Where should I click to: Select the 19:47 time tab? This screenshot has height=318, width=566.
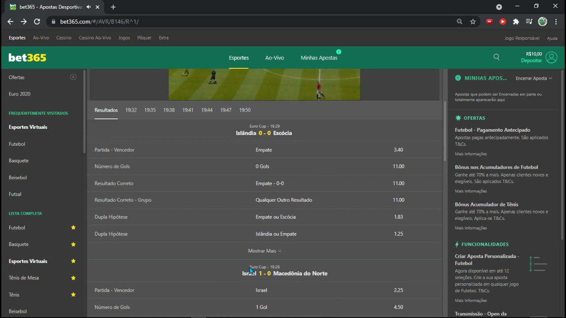226,110
